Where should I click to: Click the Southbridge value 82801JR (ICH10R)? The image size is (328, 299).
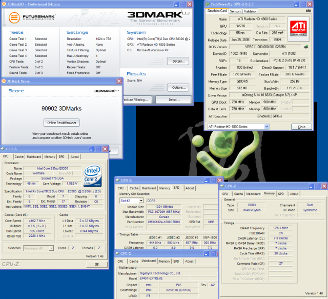point(178,290)
